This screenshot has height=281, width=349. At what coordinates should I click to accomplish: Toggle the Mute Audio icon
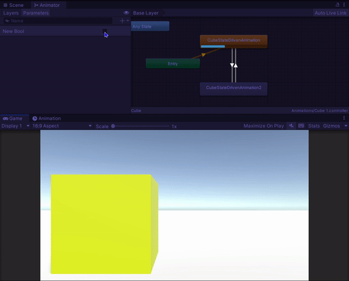[x=291, y=126]
